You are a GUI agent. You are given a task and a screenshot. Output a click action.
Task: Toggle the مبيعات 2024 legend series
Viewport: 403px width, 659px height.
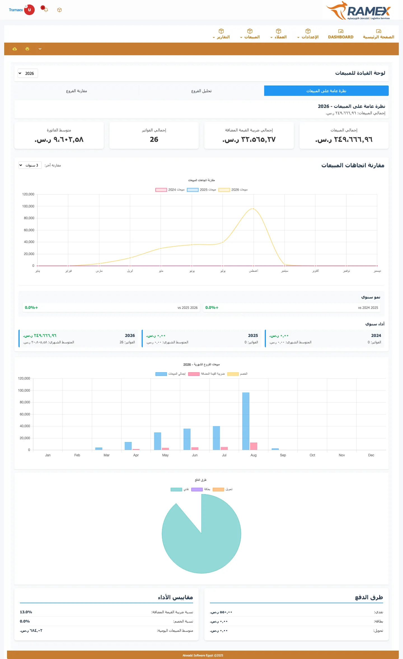[170, 190]
